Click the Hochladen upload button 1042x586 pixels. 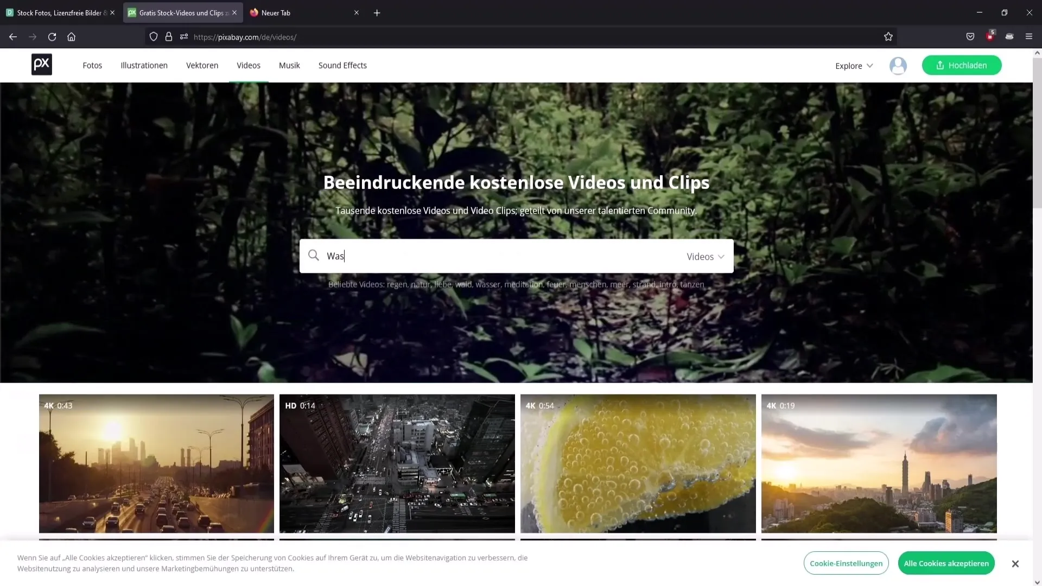962,65
